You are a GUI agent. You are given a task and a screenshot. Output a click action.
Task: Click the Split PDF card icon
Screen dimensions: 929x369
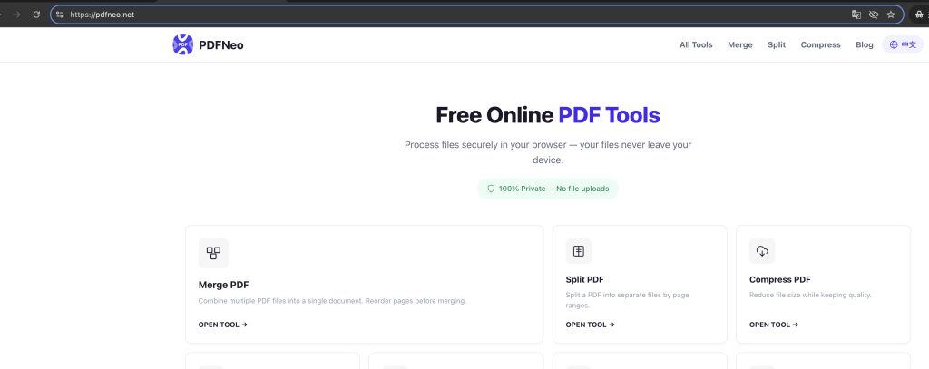[578, 251]
